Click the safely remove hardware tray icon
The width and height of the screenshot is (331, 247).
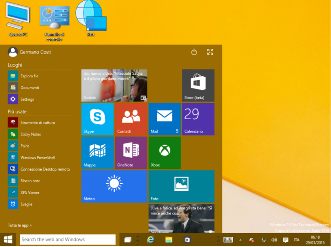click(x=251, y=240)
